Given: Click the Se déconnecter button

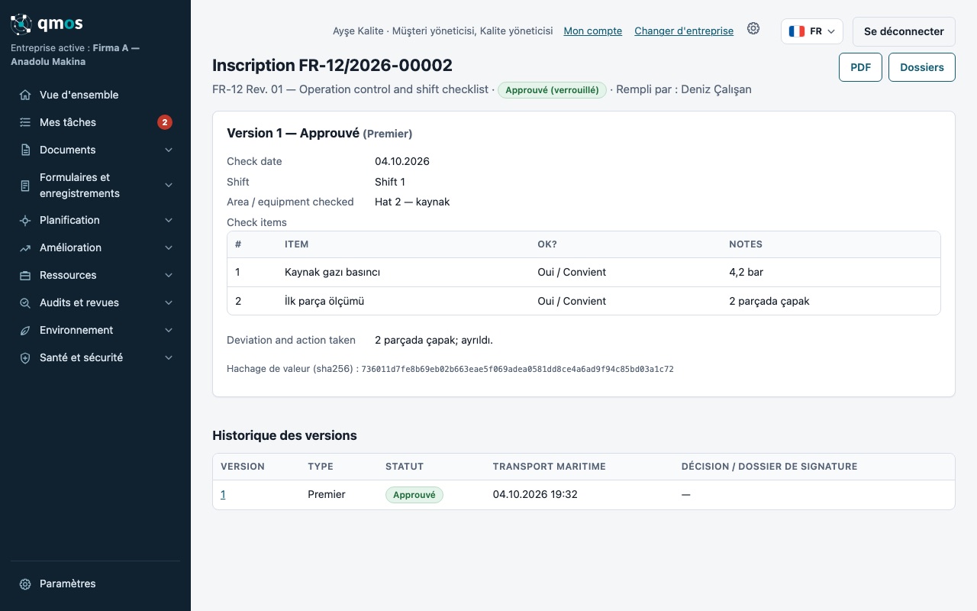Looking at the screenshot, I should [x=904, y=31].
